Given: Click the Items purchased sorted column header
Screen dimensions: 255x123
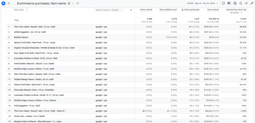Looking at the screenshot, I should pyautogui.click(x=191, y=10).
